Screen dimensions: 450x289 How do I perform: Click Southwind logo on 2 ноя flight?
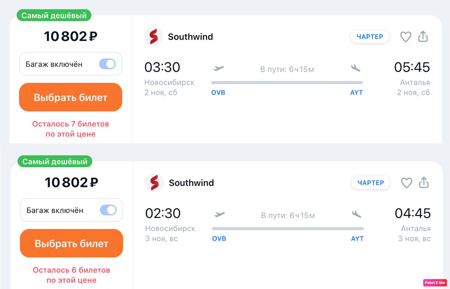pyautogui.click(x=154, y=37)
